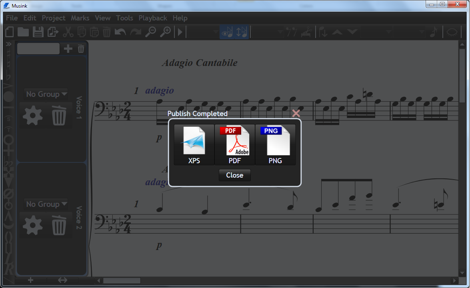Click the paste clipboard icon
The height and width of the screenshot is (288, 470).
coord(94,32)
